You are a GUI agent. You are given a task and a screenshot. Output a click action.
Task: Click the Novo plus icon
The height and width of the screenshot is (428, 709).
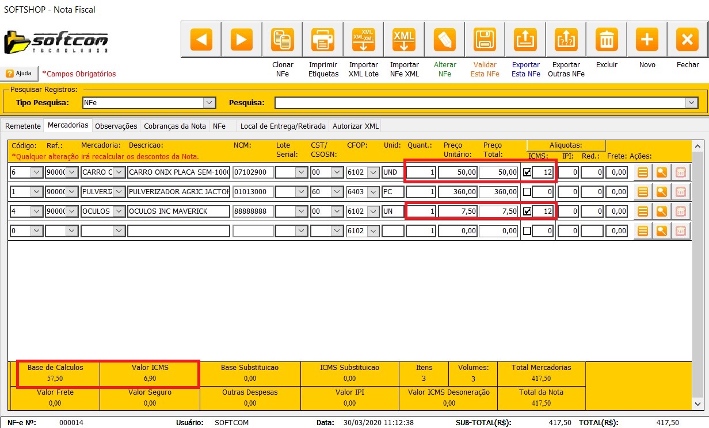[647, 40]
